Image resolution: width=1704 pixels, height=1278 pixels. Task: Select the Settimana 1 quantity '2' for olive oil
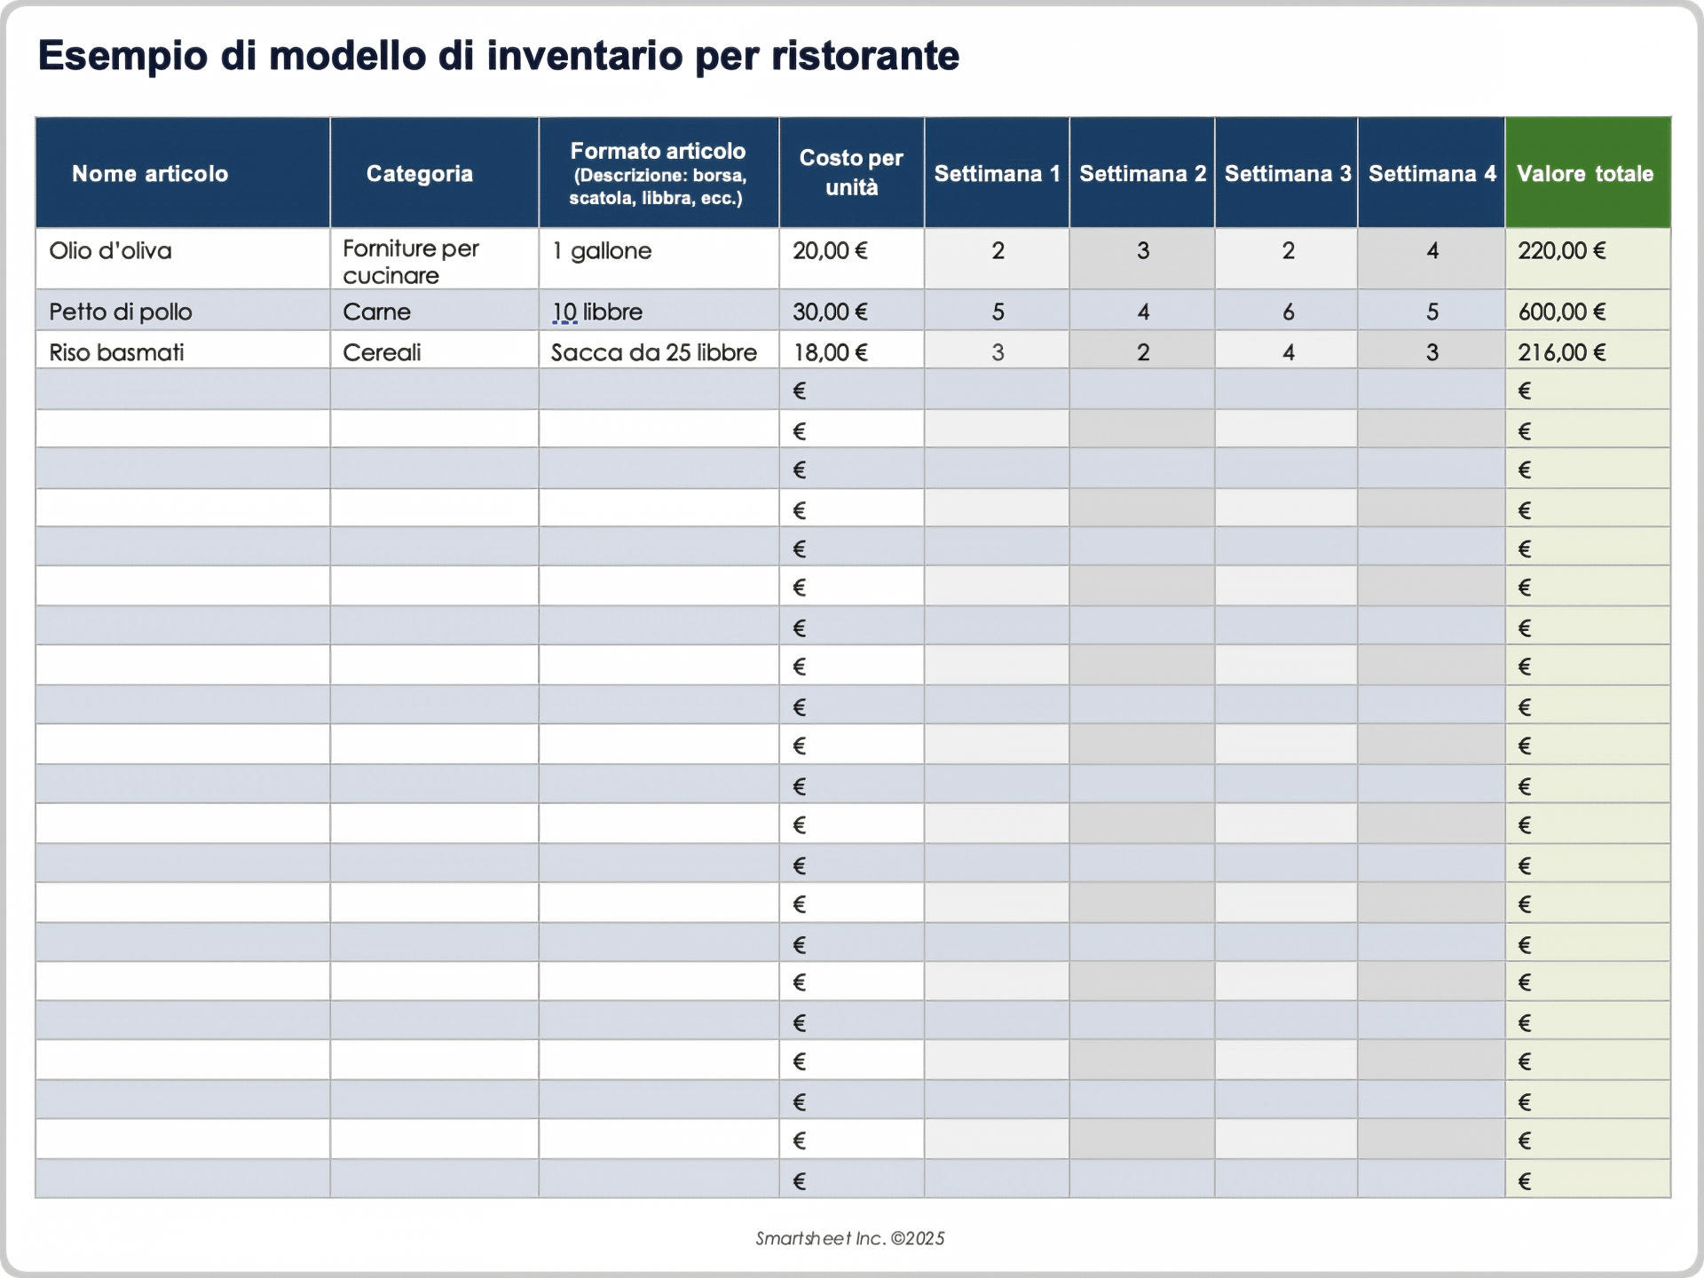997,251
